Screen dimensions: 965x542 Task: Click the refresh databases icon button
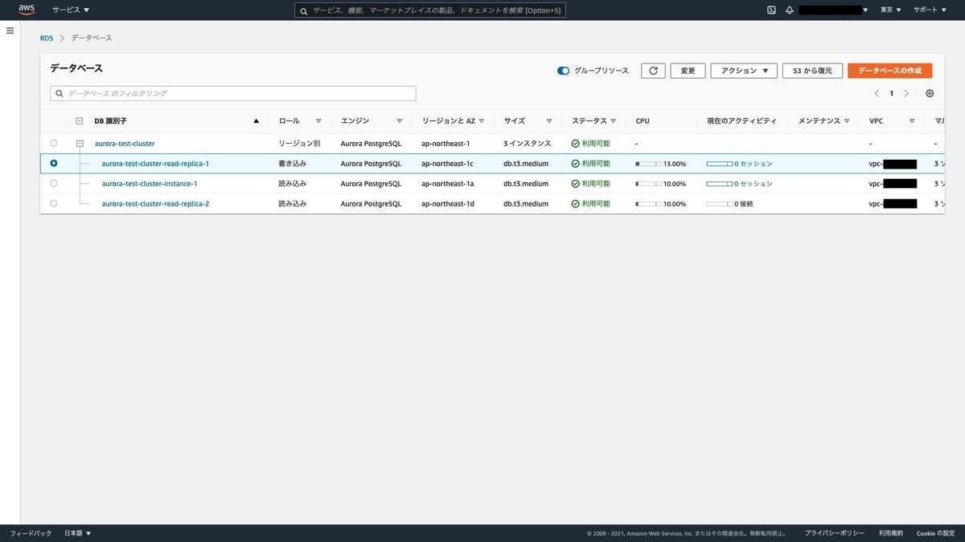click(653, 71)
